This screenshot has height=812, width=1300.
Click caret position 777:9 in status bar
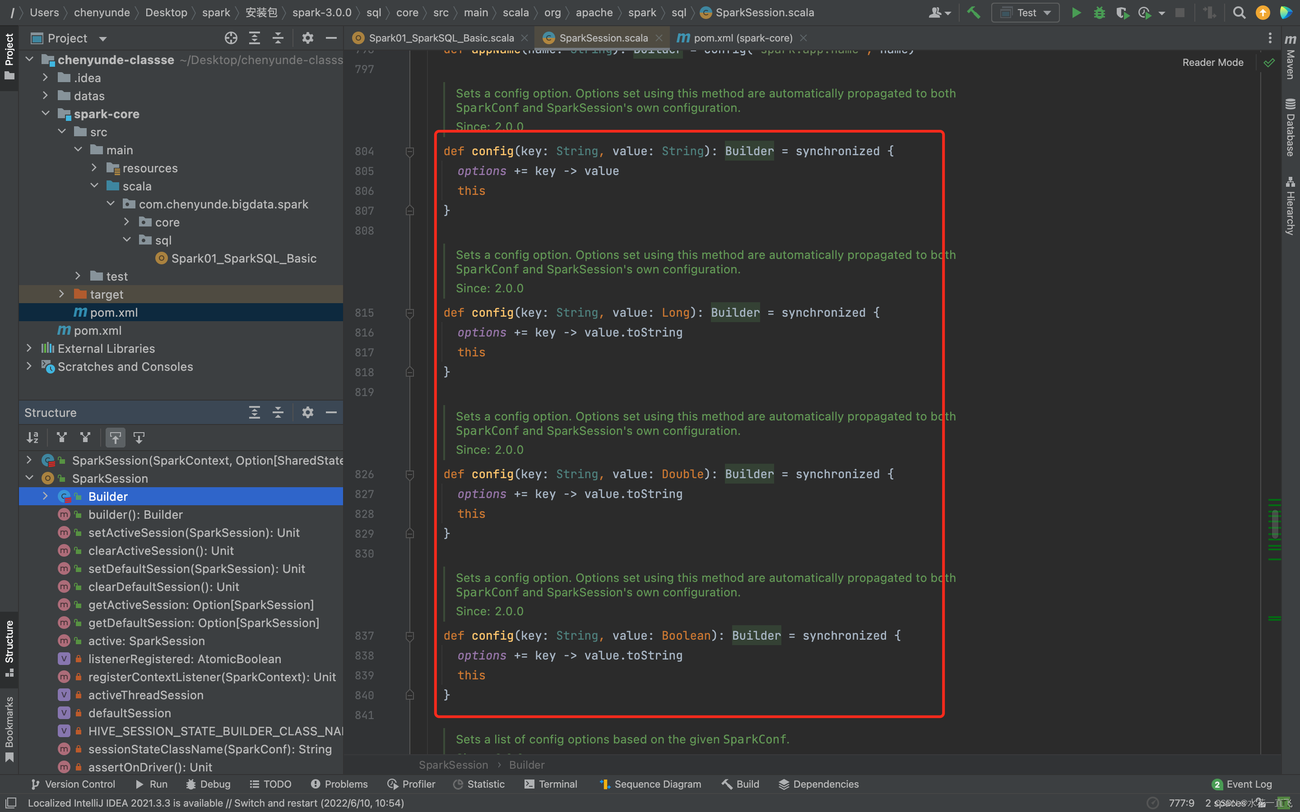pos(1181,803)
